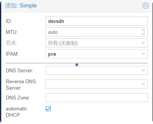Focus the DNS Zone text box
Image resolution: width=153 pixels, height=124 pixels.
[x=96, y=97]
